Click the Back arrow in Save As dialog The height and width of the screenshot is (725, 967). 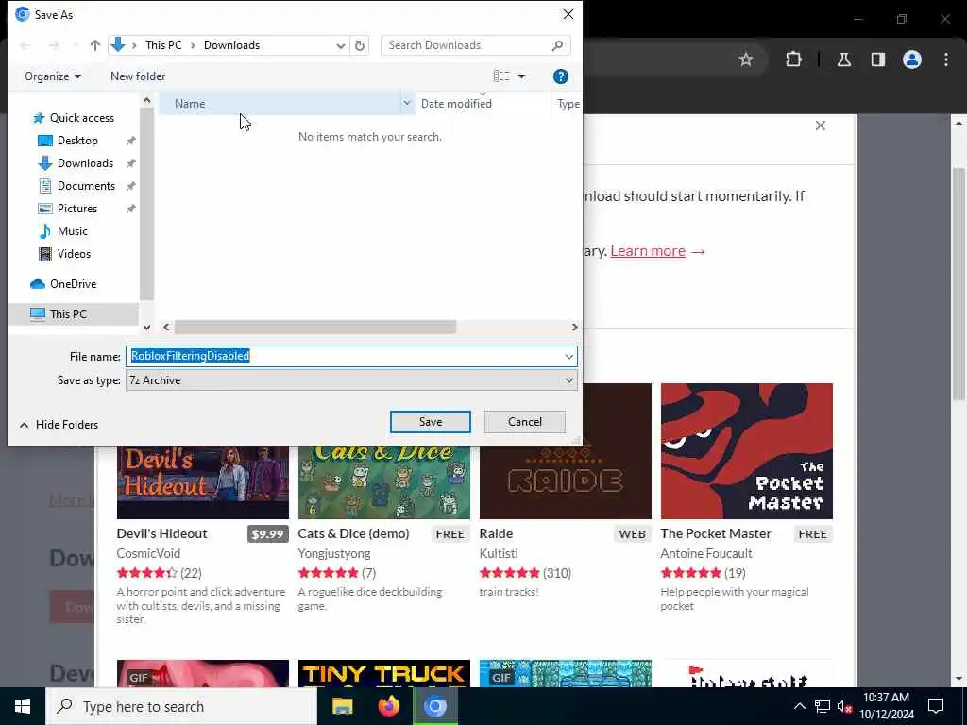(x=25, y=45)
